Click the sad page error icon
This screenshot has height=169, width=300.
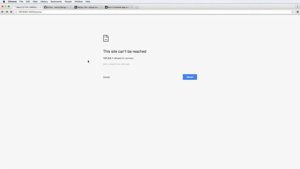[x=106, y=38]
